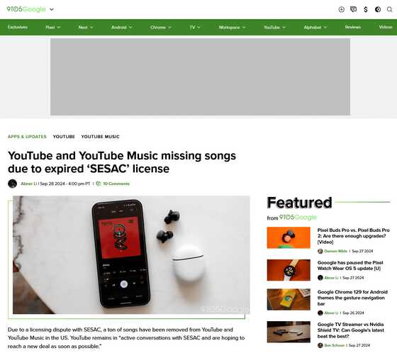This screenshot has width=397, height=353.
Task: Open the YouTube Music tag link
Action: tap(100, 137)
